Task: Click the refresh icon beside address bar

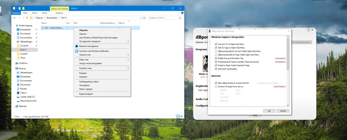Action: pos(144,18)
